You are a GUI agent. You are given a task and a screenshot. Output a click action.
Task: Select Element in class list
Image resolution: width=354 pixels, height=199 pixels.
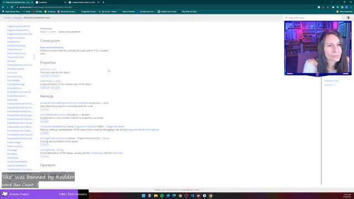point(12,61)
